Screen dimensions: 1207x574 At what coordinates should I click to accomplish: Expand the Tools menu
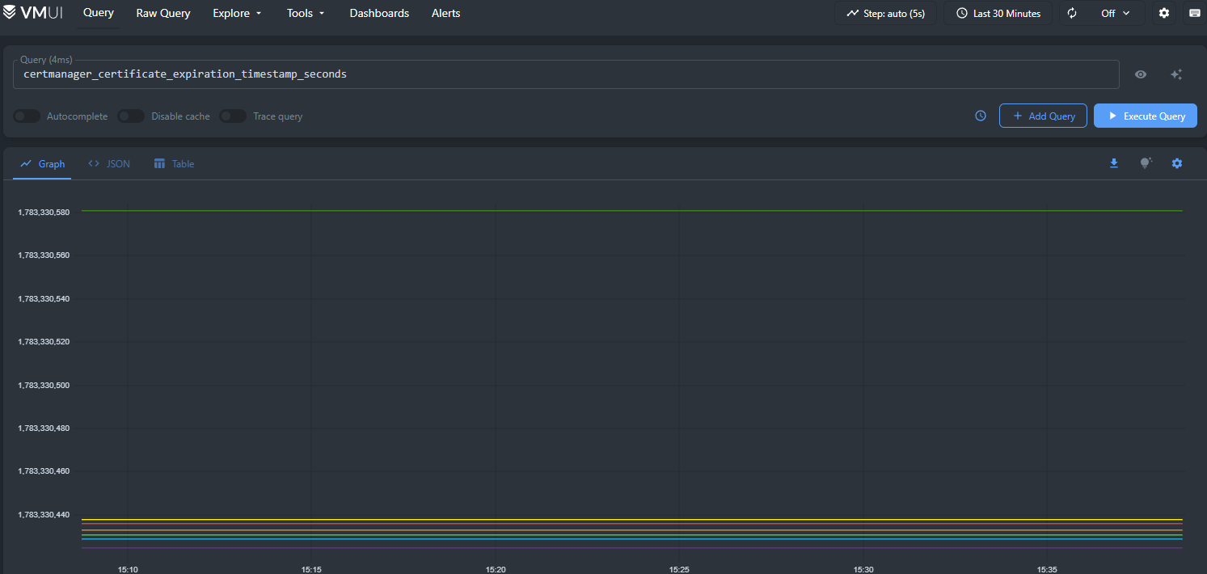(306, 13)
